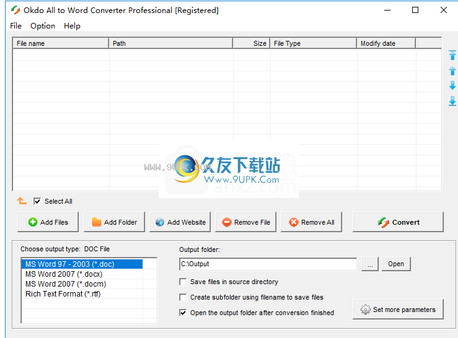Maximize the converter window
Screen dimensions: 458x338
(x=415, y=11)
